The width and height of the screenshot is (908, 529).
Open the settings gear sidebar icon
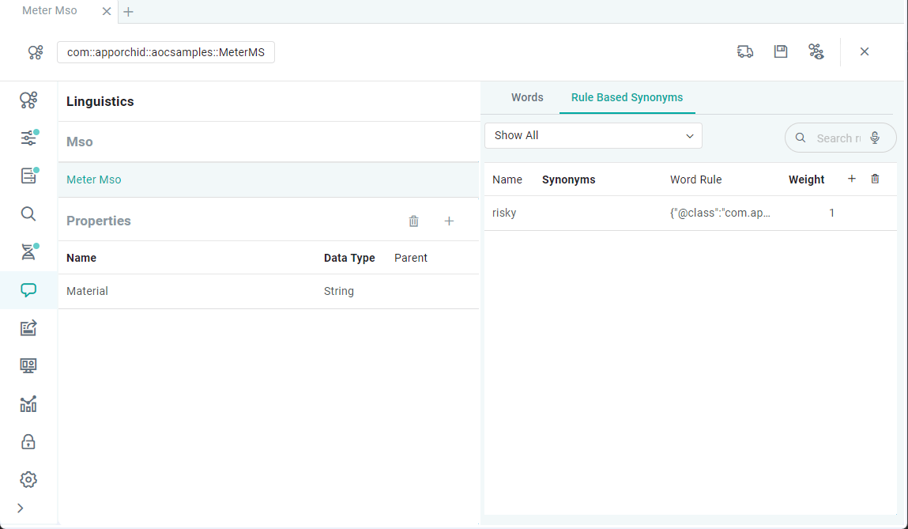click(28, 480)
